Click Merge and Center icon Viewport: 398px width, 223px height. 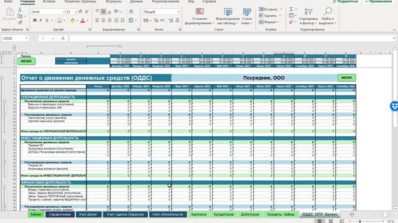pyautogui.click(x=131, y=20)
